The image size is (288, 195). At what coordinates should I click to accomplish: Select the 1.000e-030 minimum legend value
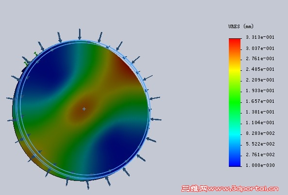point(260,165)
